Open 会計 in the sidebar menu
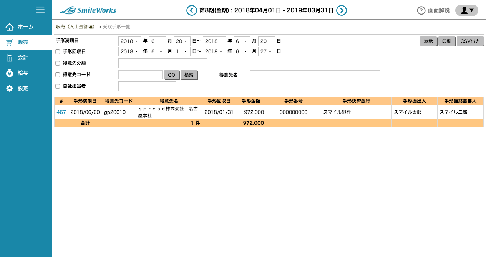The image size is (486, 257). tap(23, 58)
